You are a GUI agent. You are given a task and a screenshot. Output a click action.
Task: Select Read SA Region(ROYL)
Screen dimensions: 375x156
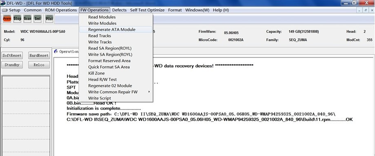pos(116,48)
